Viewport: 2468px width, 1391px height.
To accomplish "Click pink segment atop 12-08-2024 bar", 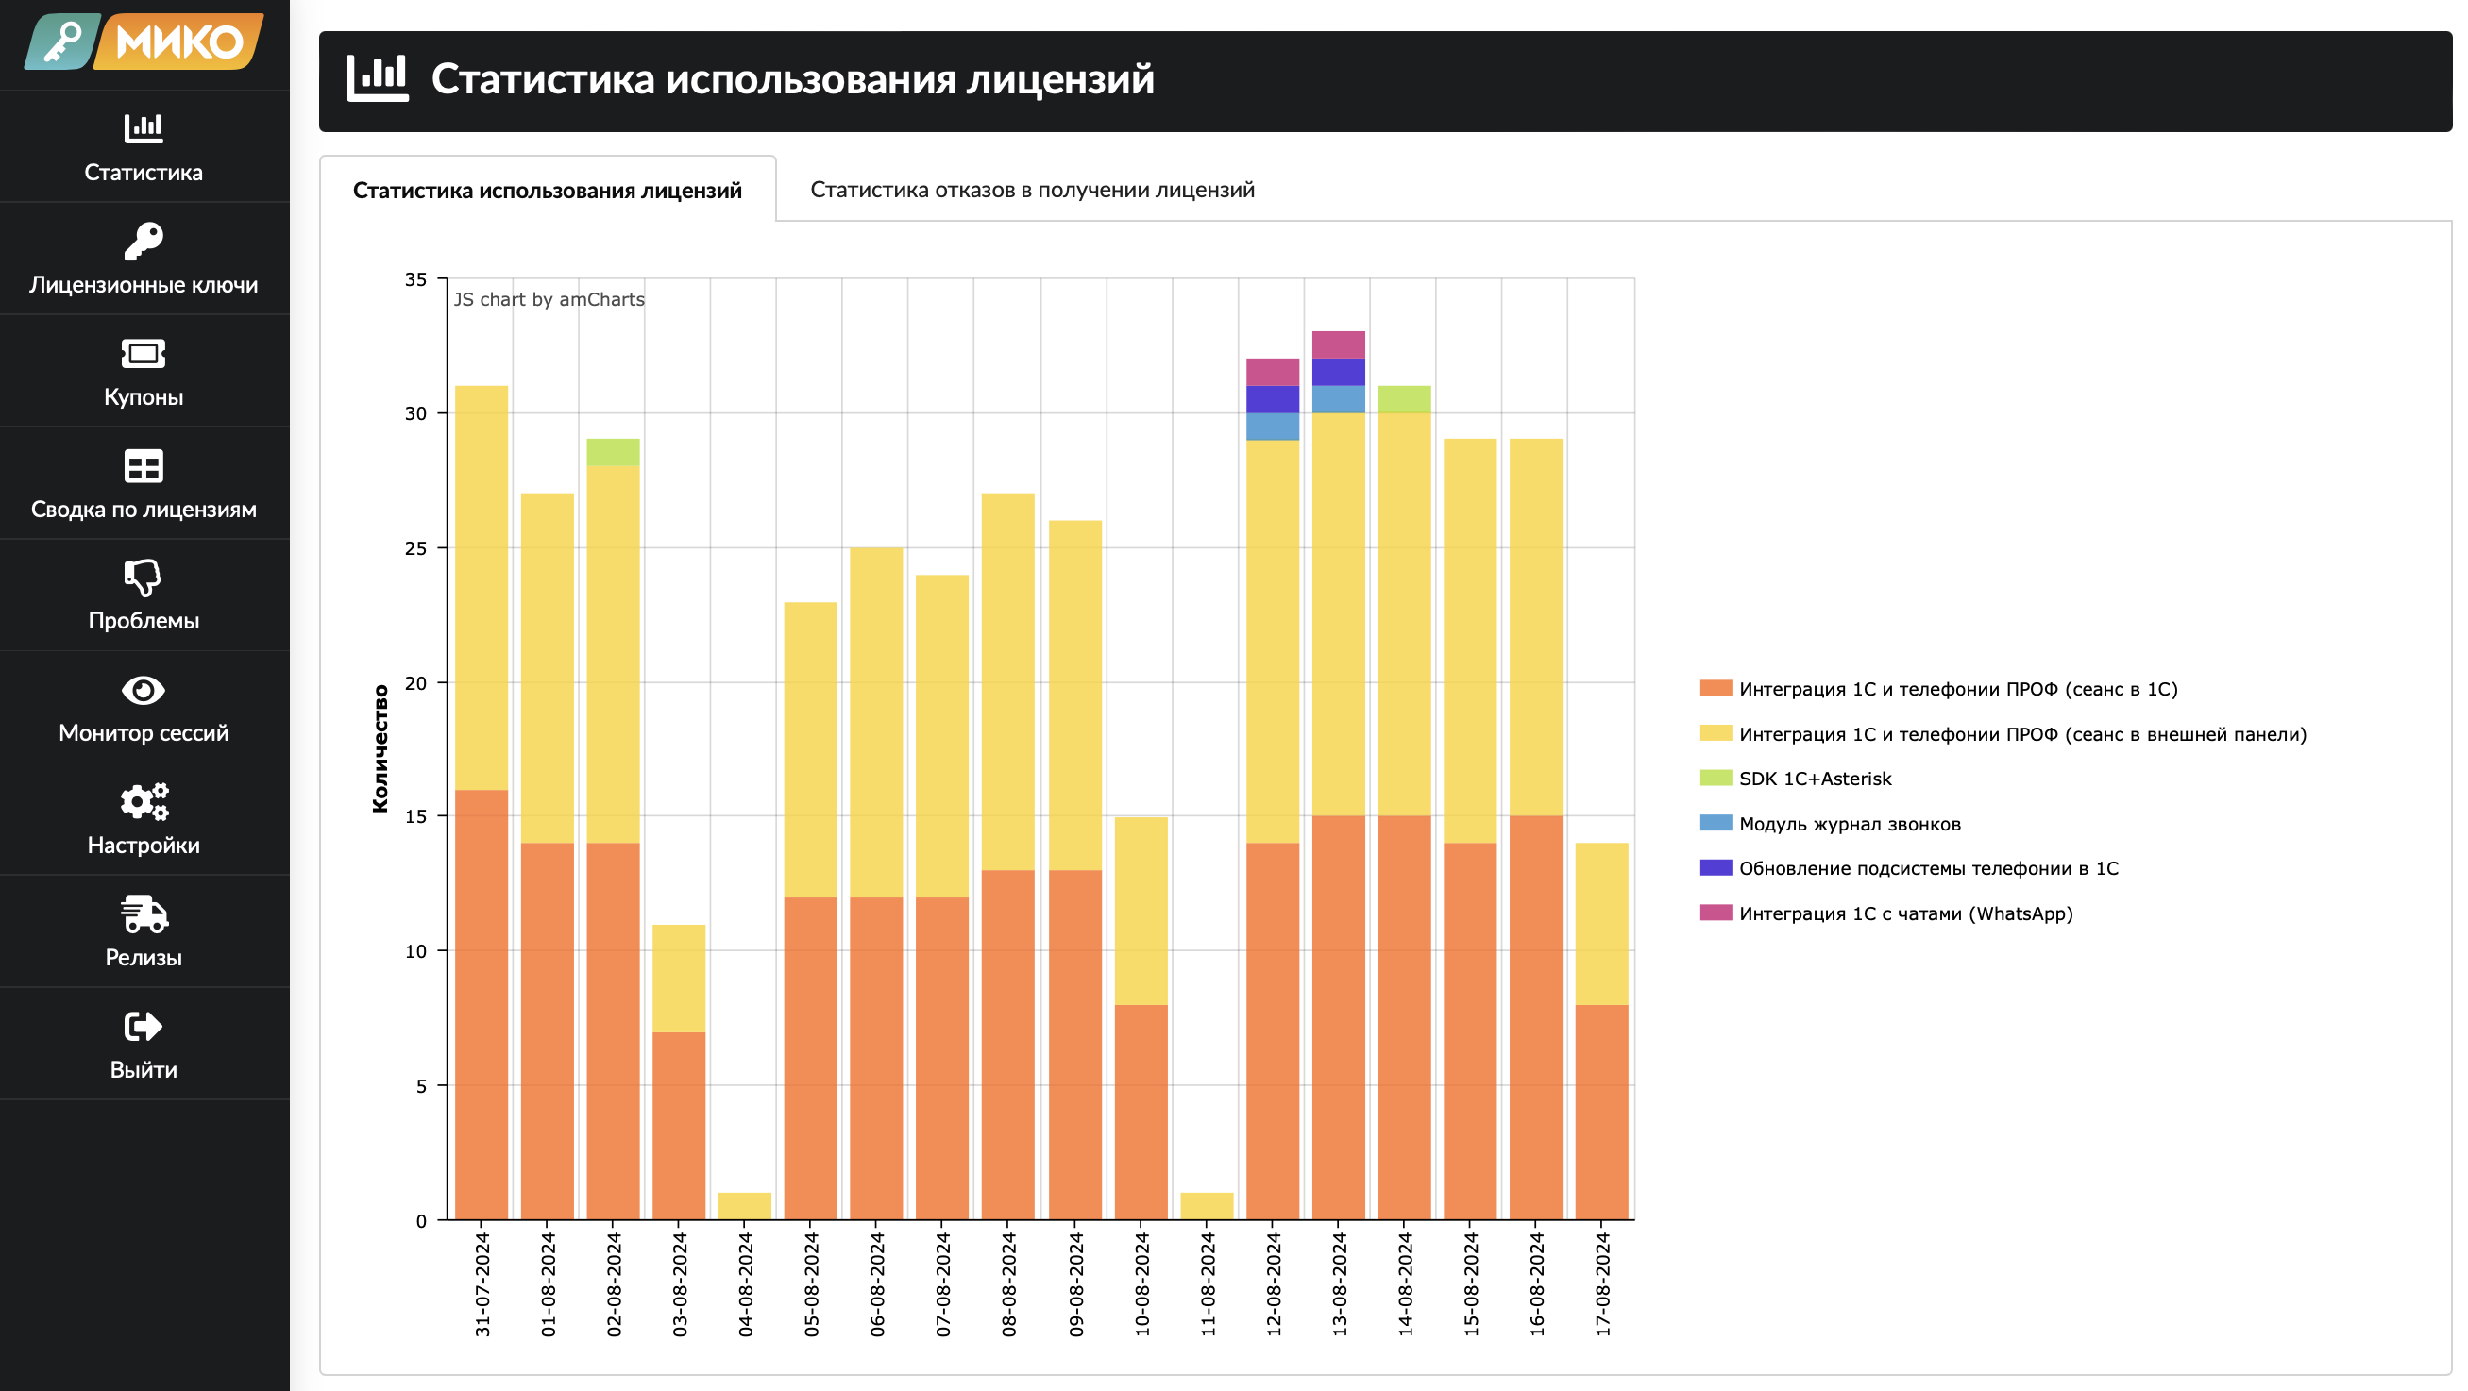I will point(1274,372).
